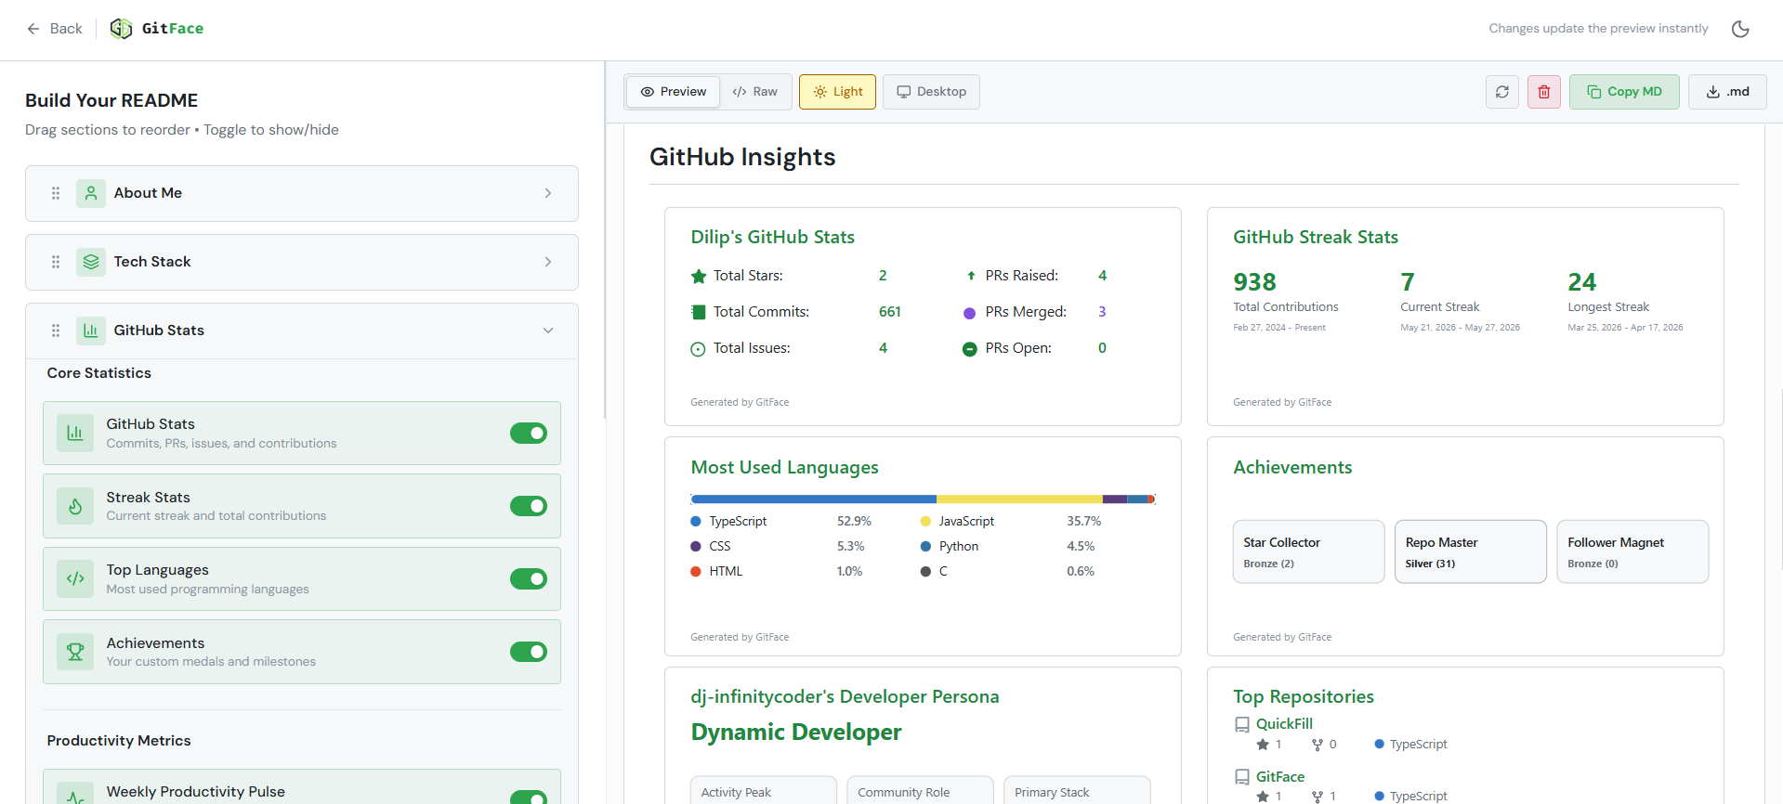Click the yellow JavaScript segment of language bar
Image resolution: width=1783 pixels, height=804 pixels.
point(1019,499)
